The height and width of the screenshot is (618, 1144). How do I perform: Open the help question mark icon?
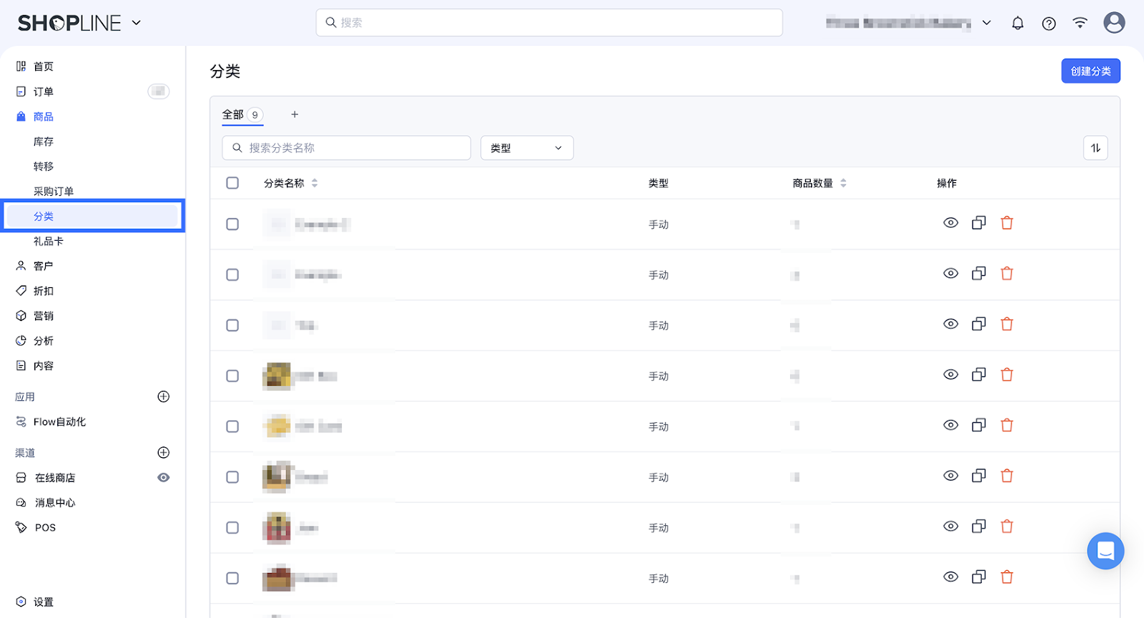[x=1049, y=23]
